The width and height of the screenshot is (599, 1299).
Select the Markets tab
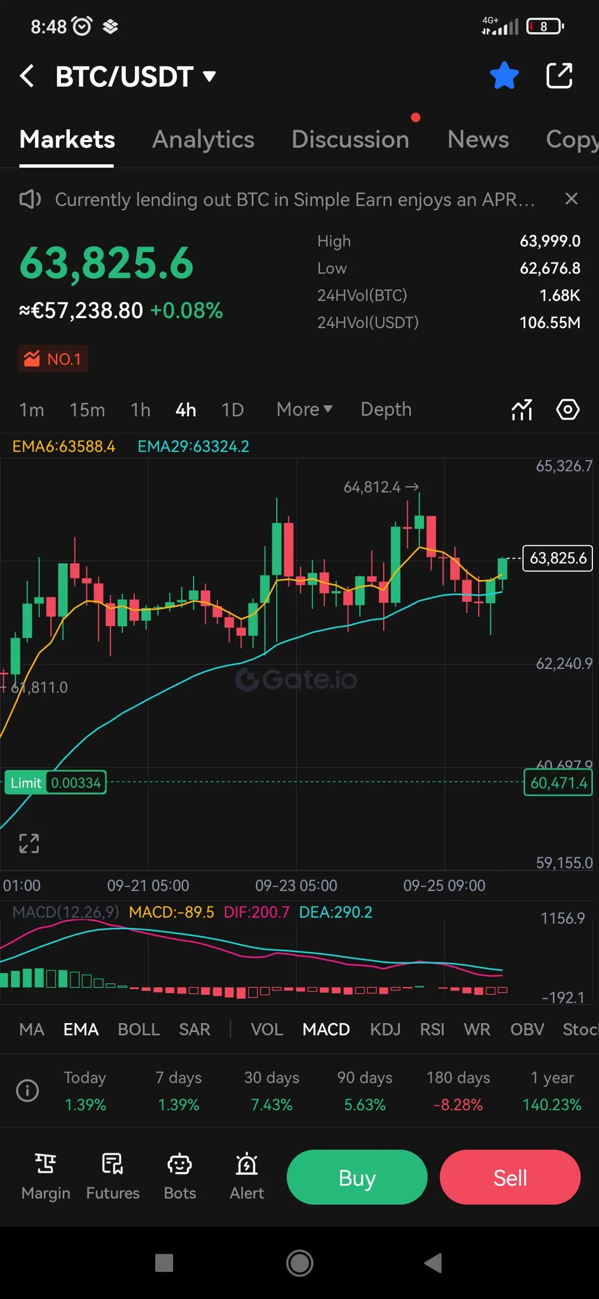tap(67, 139)
